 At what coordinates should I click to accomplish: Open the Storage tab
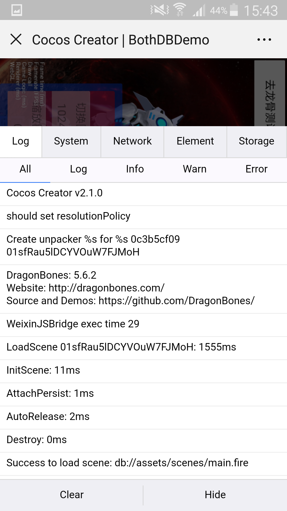(x=256, y=141)
